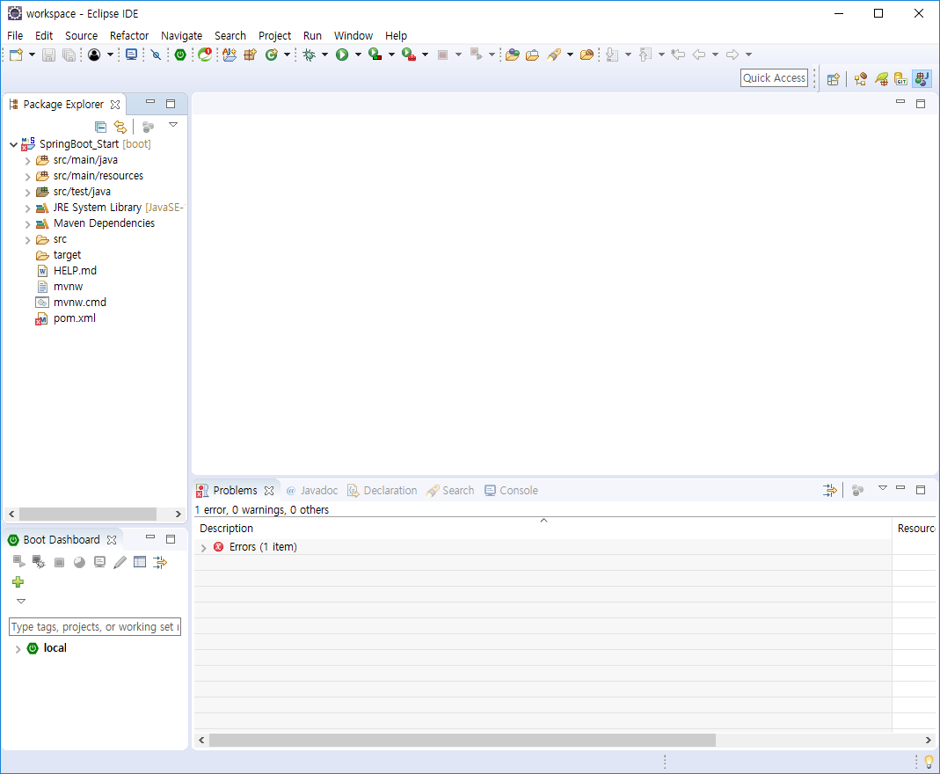The image size is (940, 774).
Task: Click the Search flashlight icon in toolbar
Action: click(554, 55)
